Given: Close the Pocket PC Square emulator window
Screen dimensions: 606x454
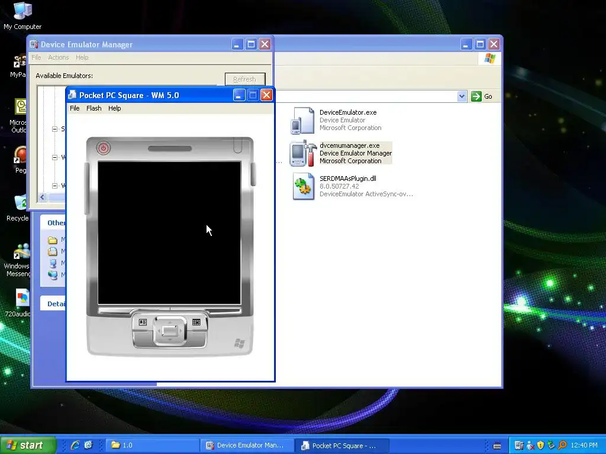Looking at the screenshot, I should [x=266, y=95].
